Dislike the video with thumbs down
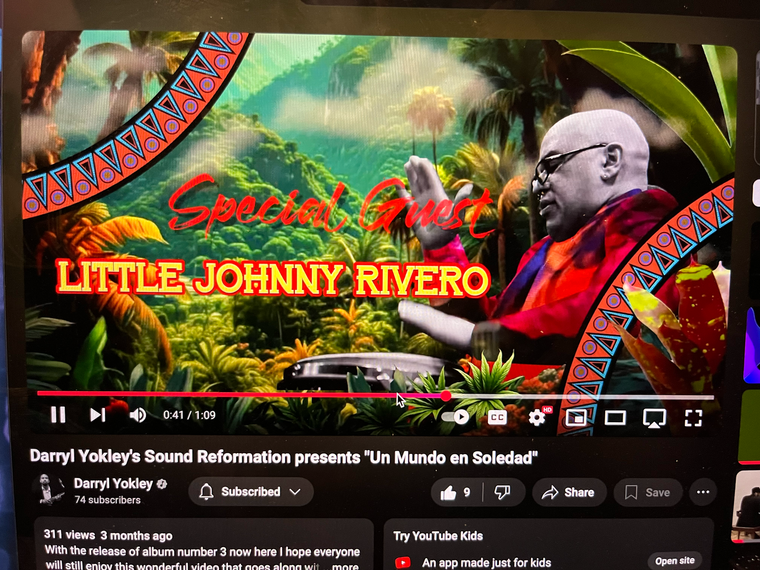 [x=503, y=493]
